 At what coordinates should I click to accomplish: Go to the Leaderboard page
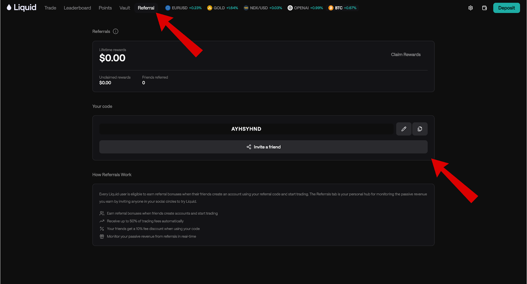click(77, 8)
